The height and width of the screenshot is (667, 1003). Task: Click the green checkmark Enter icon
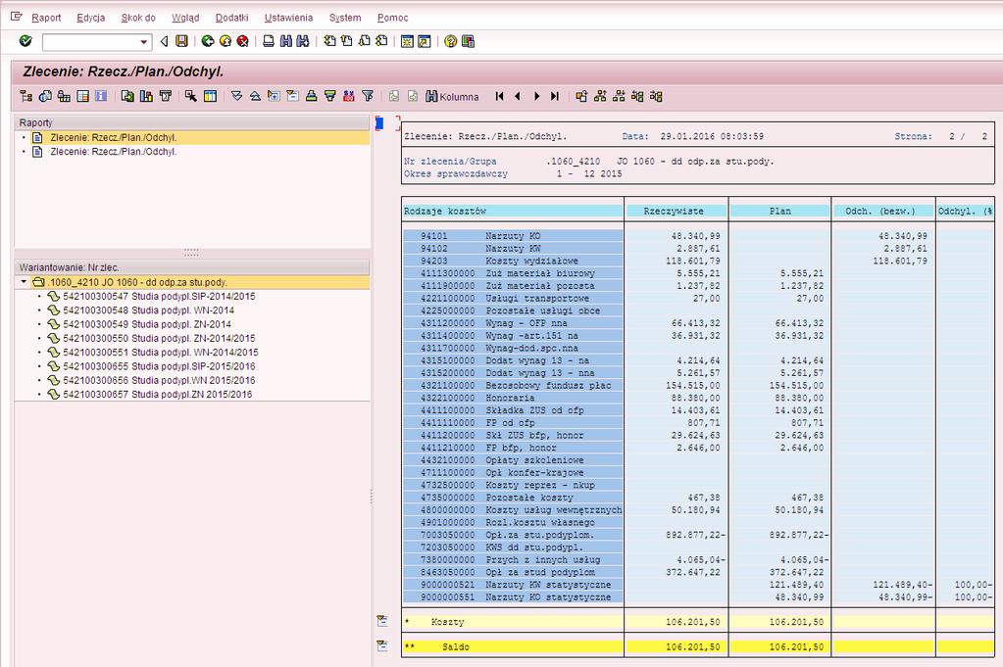coord(25,41)
